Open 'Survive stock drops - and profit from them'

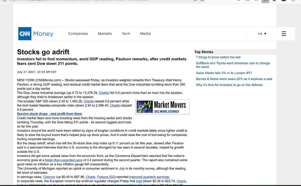click(x=50, y=114)
